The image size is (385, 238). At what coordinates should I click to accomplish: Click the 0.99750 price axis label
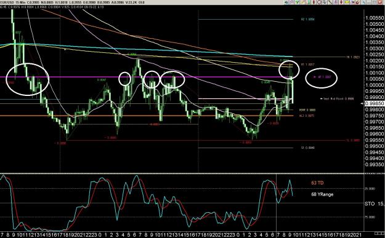click(x=375, y=116)
